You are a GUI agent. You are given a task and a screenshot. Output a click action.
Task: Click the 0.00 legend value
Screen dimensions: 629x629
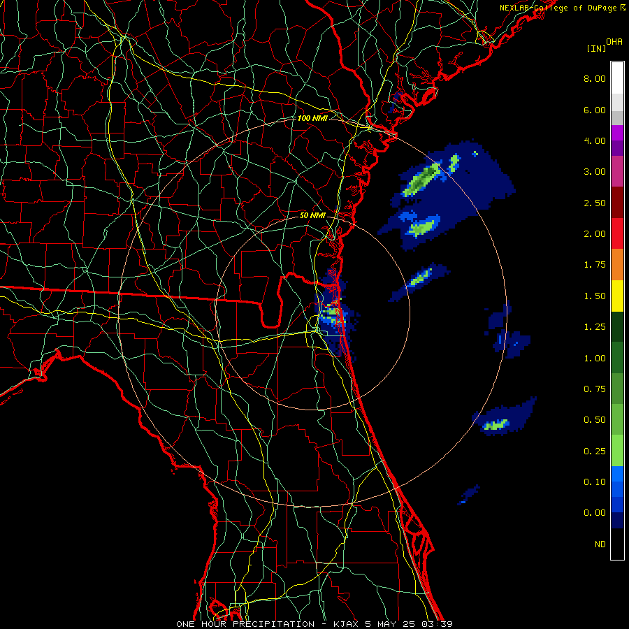595,513
